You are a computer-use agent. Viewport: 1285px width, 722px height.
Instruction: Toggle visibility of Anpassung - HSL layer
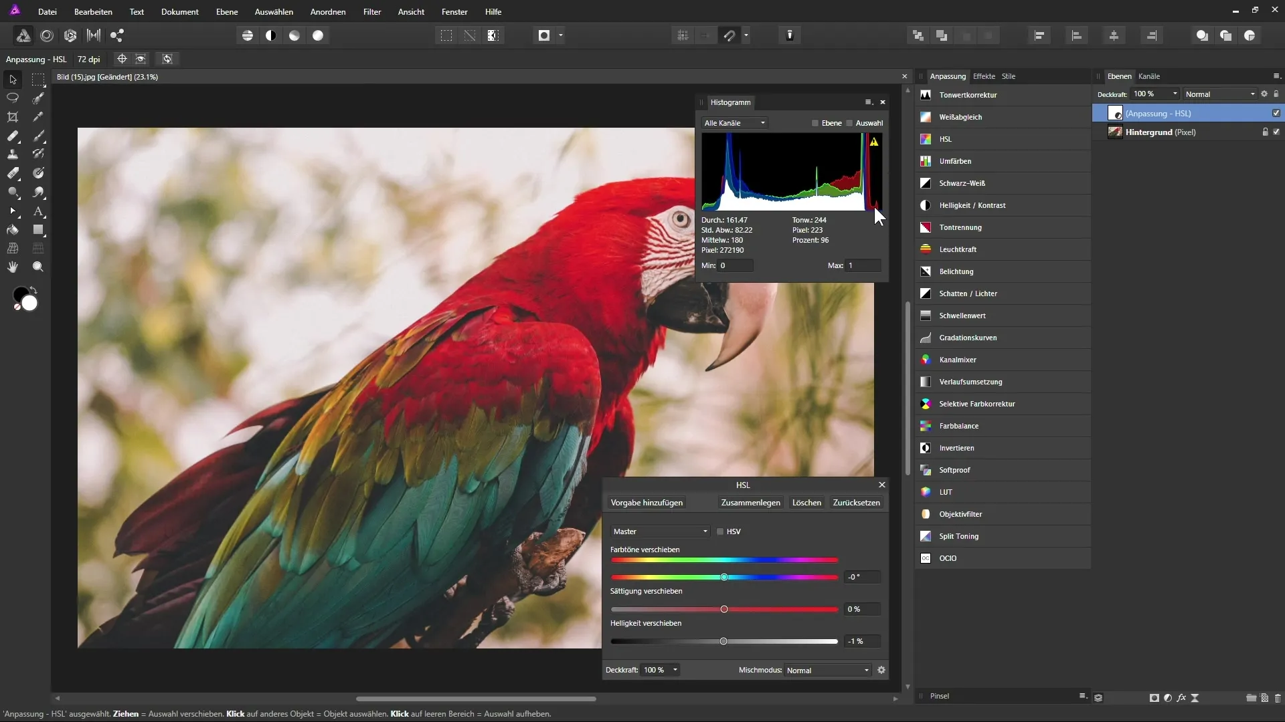pyautogui.click(x=1276, y=113)
